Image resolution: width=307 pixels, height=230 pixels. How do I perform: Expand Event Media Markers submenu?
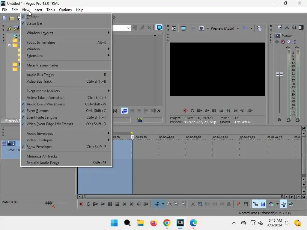tap(66, 91)
